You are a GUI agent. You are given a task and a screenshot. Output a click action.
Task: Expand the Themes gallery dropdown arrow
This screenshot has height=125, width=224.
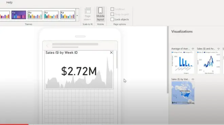coord(77,16)
